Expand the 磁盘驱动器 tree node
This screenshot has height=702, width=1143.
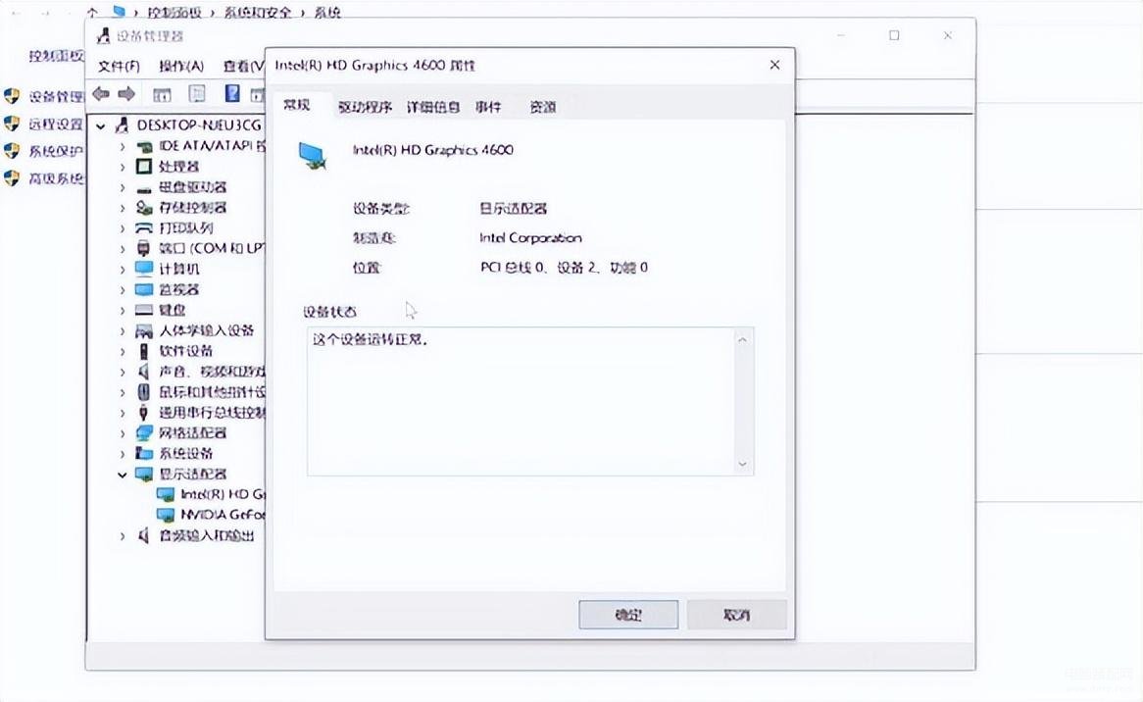click(x=122, y=187)
